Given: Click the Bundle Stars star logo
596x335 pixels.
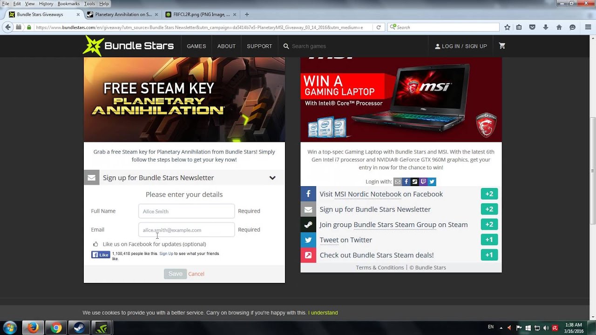Looking at the screenshot, I should coord(93,46).
